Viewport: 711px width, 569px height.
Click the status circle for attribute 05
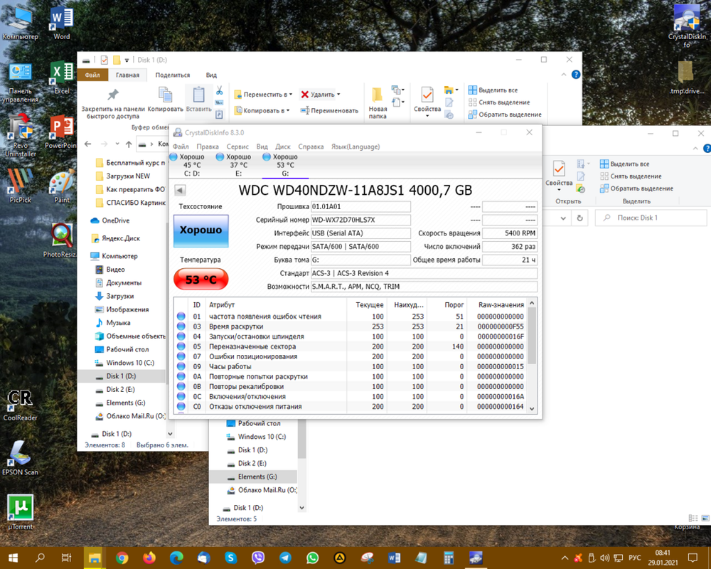(181, 346)
